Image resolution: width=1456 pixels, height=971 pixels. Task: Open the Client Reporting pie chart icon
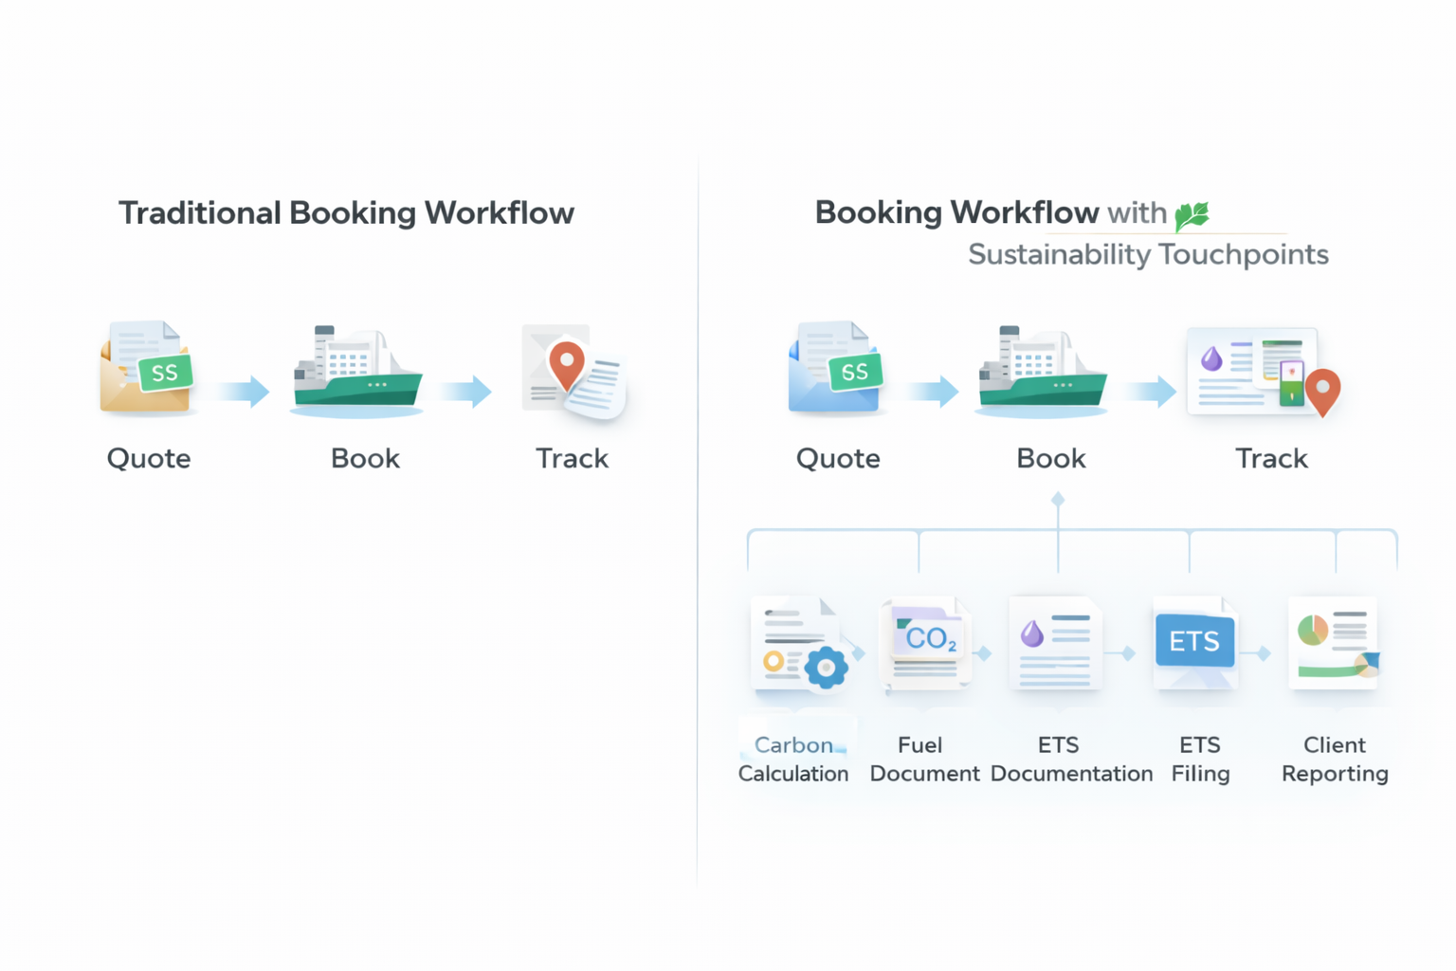(x=1332, y=643)
